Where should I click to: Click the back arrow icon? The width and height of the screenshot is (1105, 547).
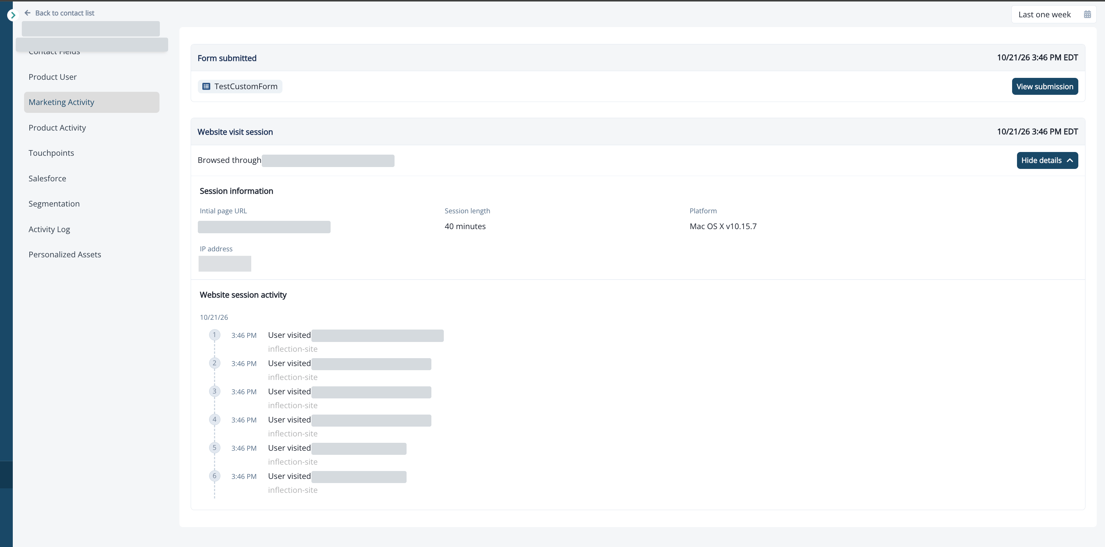coord(27,13)
